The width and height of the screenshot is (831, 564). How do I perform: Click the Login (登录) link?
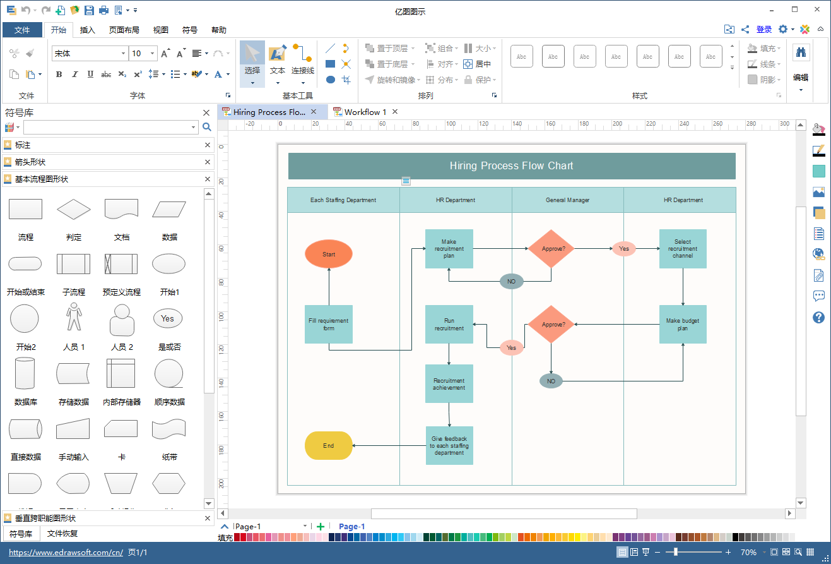pyautogui.click(x=763, y=29)
